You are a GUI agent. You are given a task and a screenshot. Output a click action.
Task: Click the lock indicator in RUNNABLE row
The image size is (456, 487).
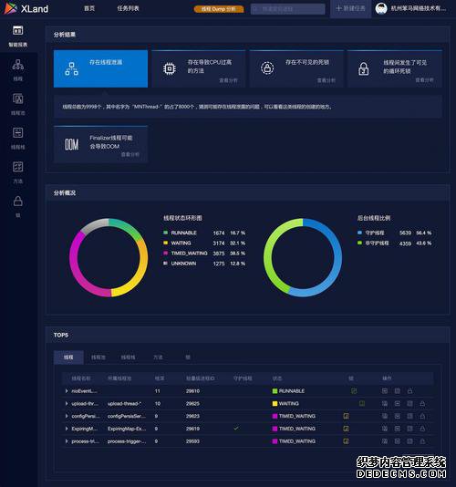(354, 391)
